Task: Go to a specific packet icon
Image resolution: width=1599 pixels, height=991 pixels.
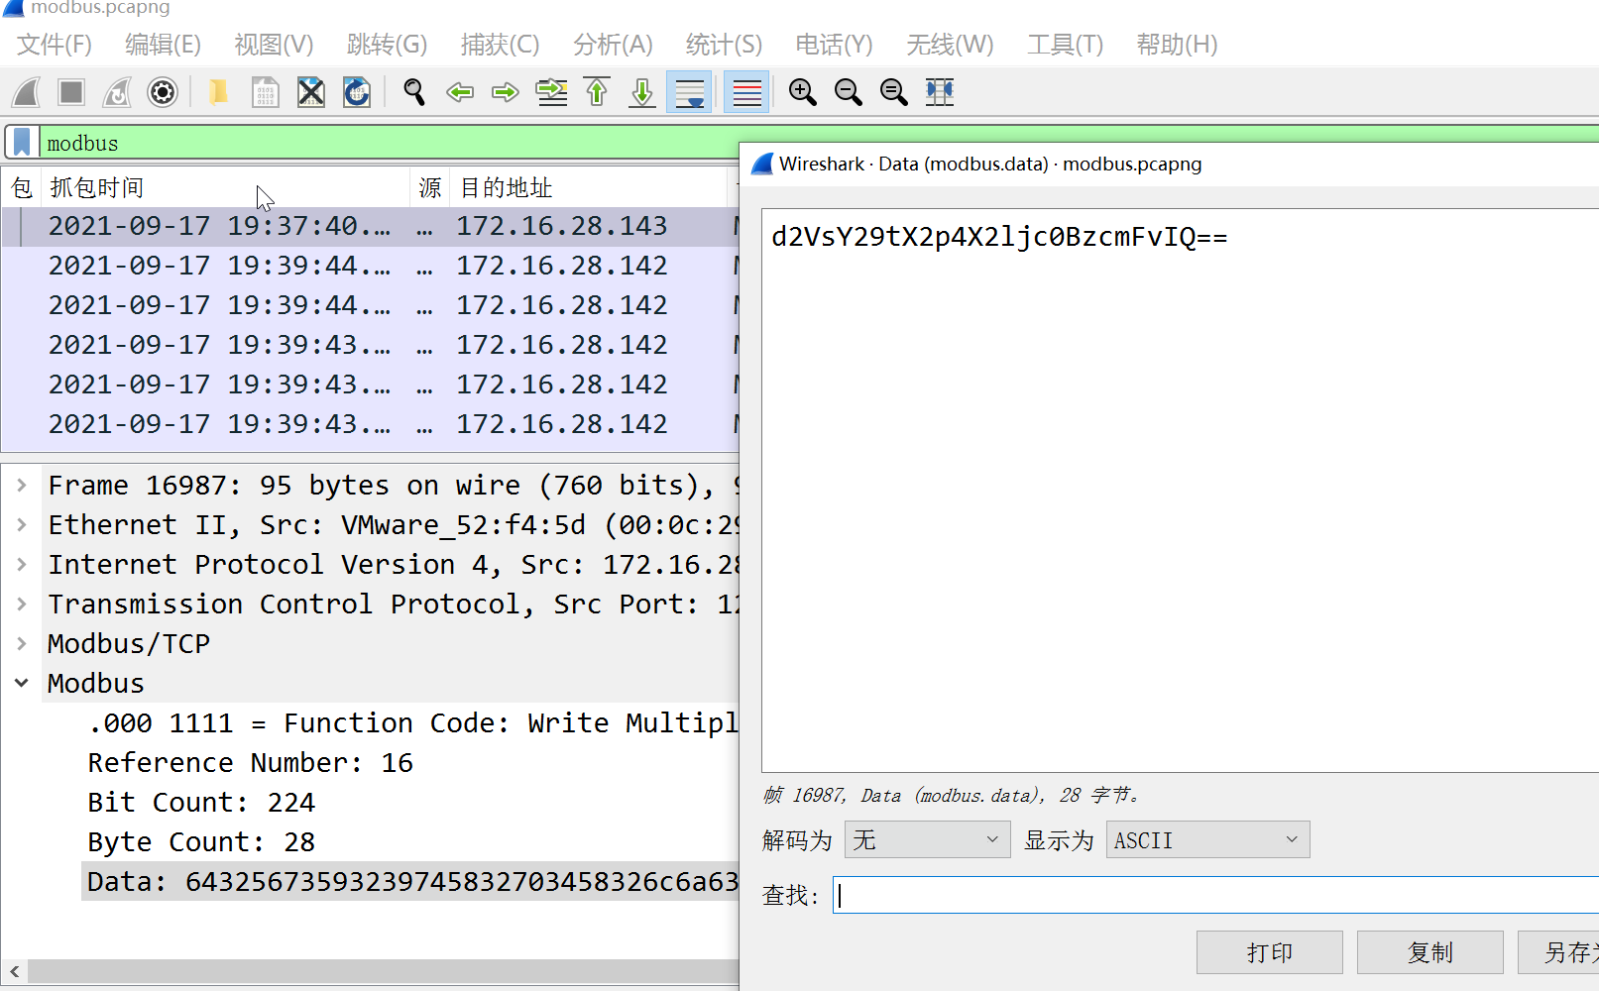Action: tap(552, 92)
